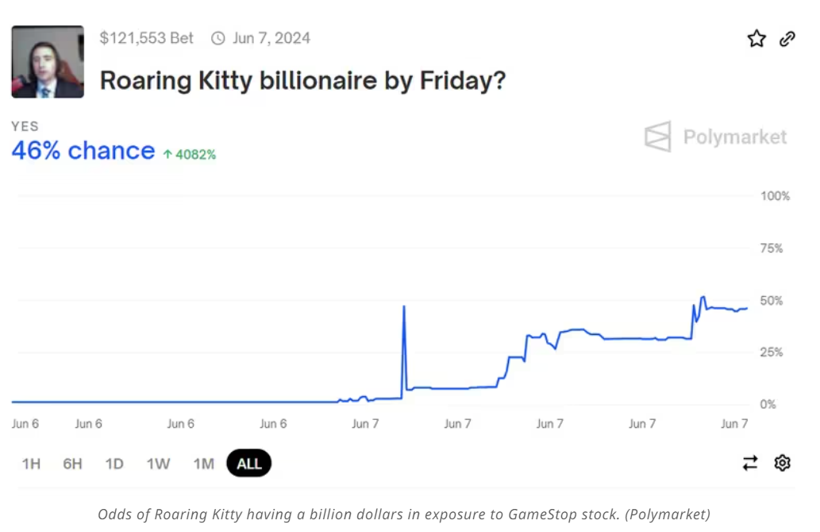Viewport: 820px width, 532px height.
Task: Click the star favorite icon
Action: coord(756,39)
